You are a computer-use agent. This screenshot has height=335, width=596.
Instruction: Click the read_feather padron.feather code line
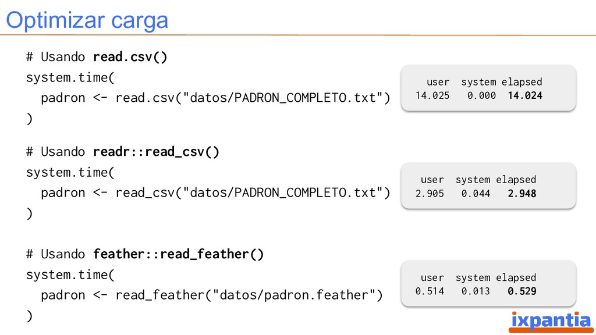(x=212, y=295)
